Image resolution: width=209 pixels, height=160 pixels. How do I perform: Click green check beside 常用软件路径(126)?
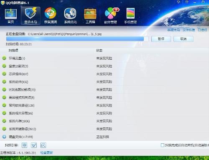pyautogui.click(x=4, y=105)
